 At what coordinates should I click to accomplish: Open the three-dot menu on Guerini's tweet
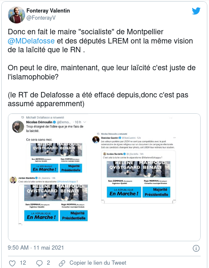174,138
